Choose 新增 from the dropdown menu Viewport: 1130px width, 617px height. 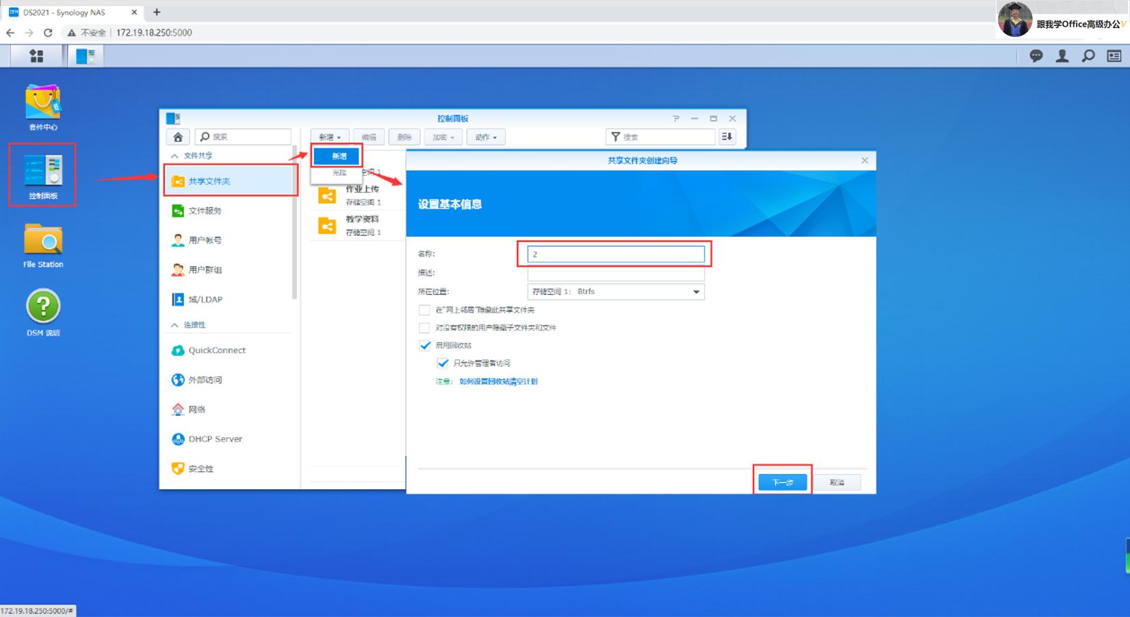(337, 156)
